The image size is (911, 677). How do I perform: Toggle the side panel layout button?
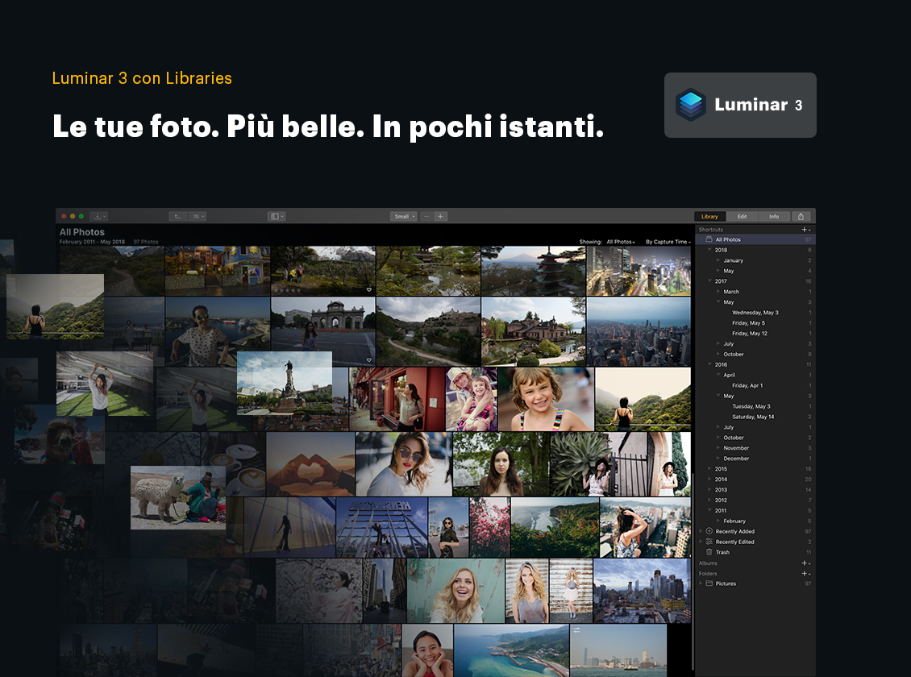coord(276,216)
